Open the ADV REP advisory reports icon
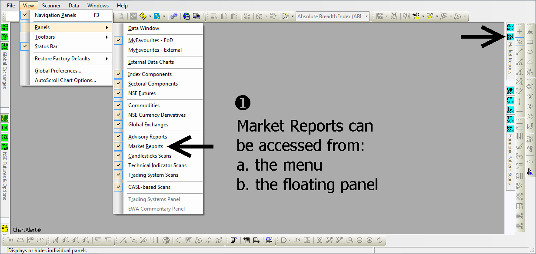The width and height of the screenshot is (536, 254). point(510,27)
